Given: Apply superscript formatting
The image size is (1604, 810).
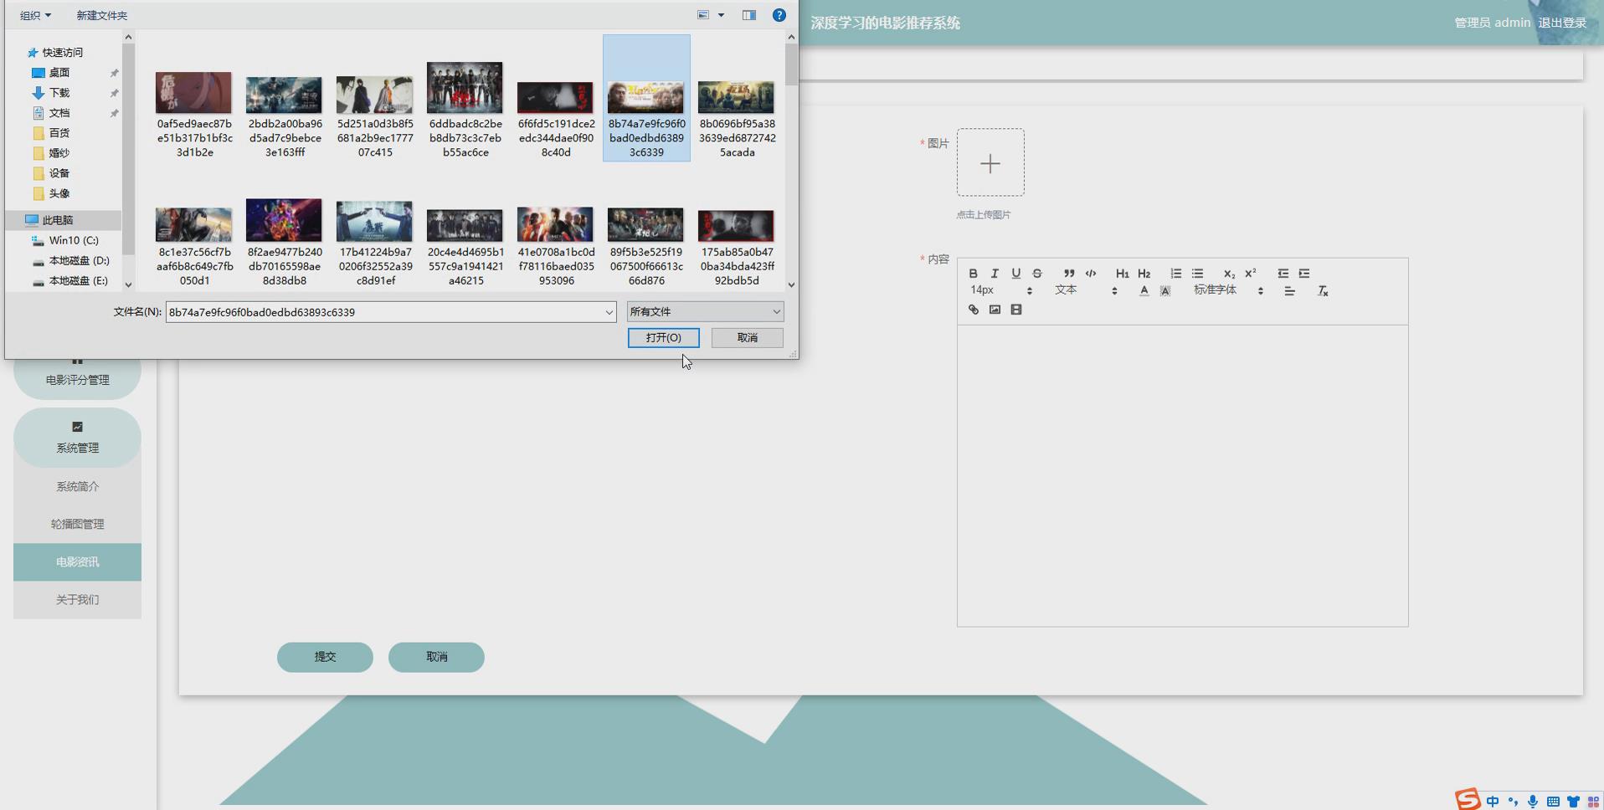Looking at the screenshot, I should coord(1251,274).
